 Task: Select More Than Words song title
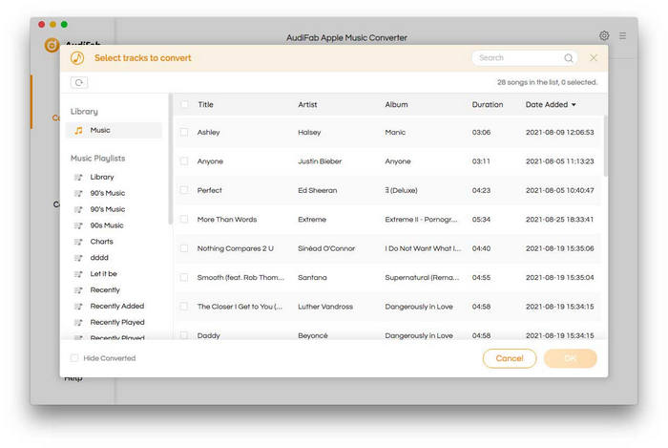tap(227, 220)
